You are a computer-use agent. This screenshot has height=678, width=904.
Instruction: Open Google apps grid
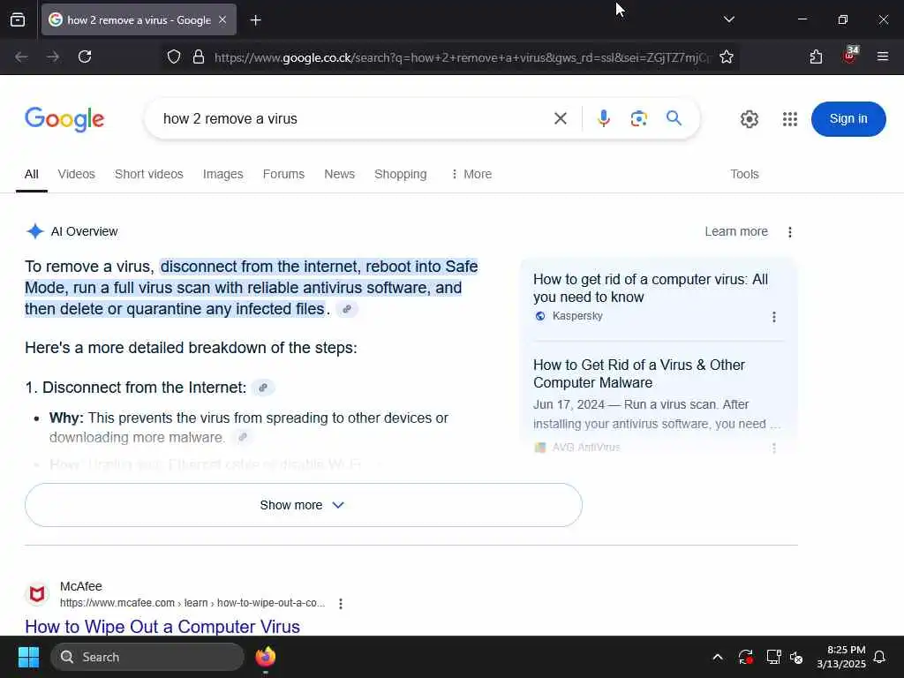[x=789, y=119]
